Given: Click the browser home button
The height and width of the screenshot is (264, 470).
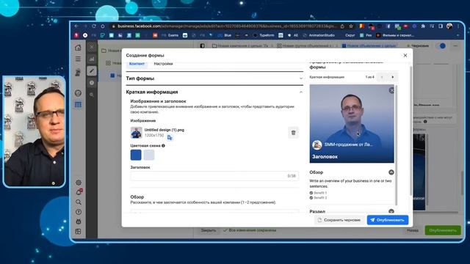Looking at the screenshot, I should point(103,26).
